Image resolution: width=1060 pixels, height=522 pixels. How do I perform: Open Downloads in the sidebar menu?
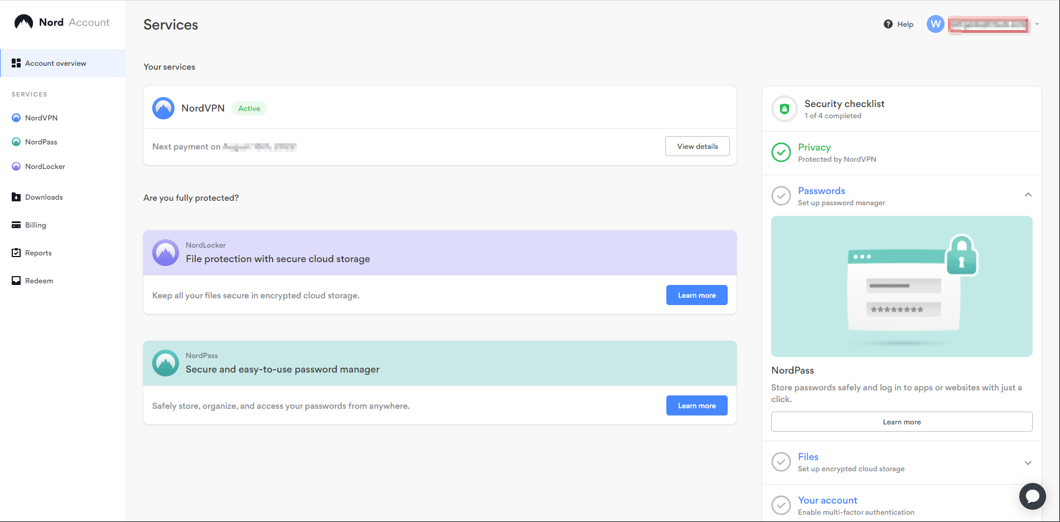[44, 197]
